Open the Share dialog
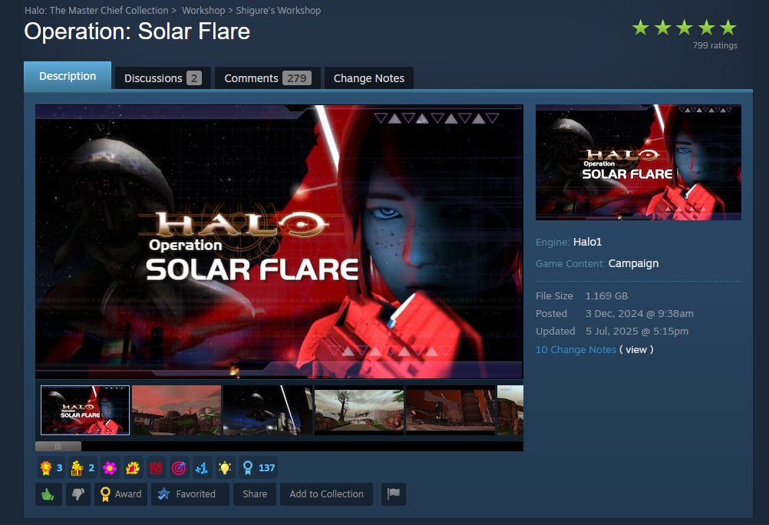This screenshot has height=525, width=769. 255,494
